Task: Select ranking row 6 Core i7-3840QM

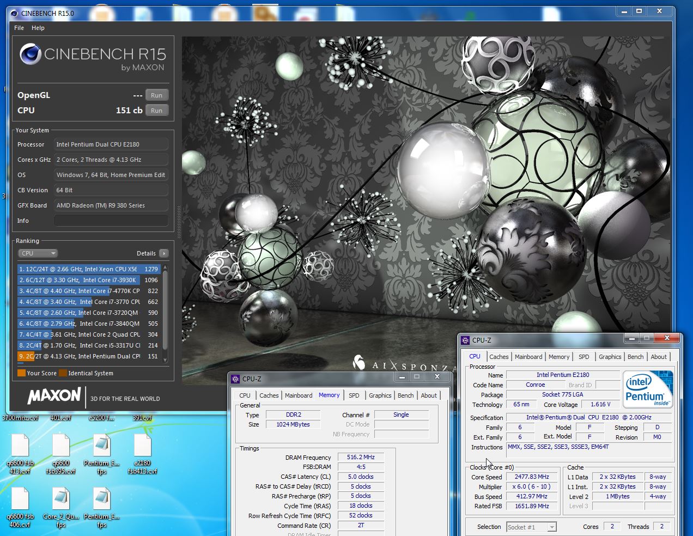Action: 89,324
